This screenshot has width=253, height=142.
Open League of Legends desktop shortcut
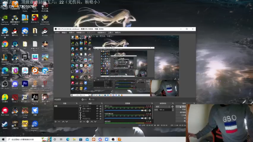point(5,60)
